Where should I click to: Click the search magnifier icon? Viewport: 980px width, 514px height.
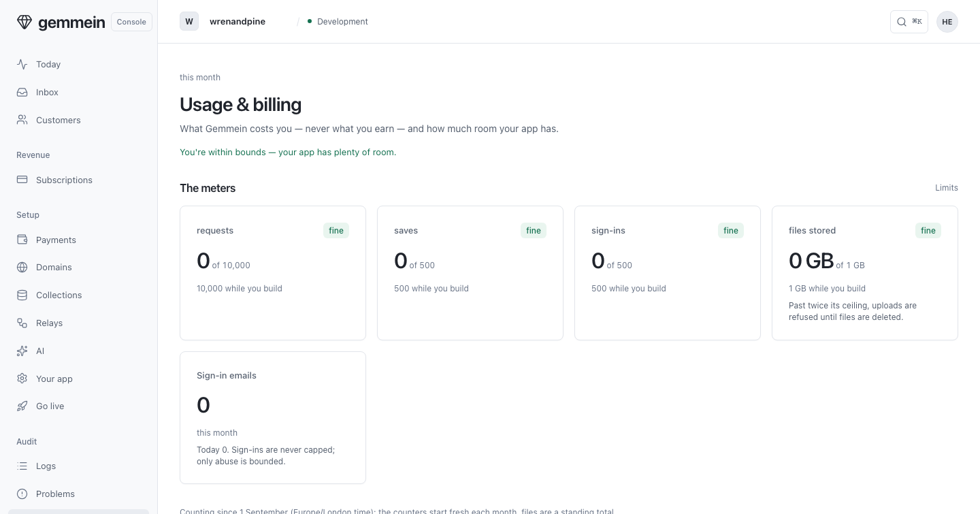(x=902, y=22)
